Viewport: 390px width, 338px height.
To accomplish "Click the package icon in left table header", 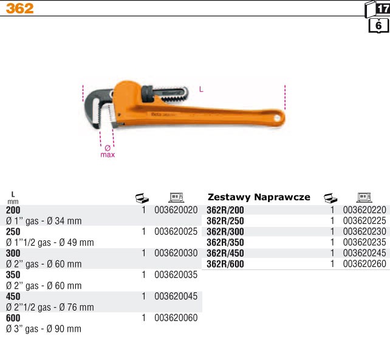I will click(x=142, y=198).
